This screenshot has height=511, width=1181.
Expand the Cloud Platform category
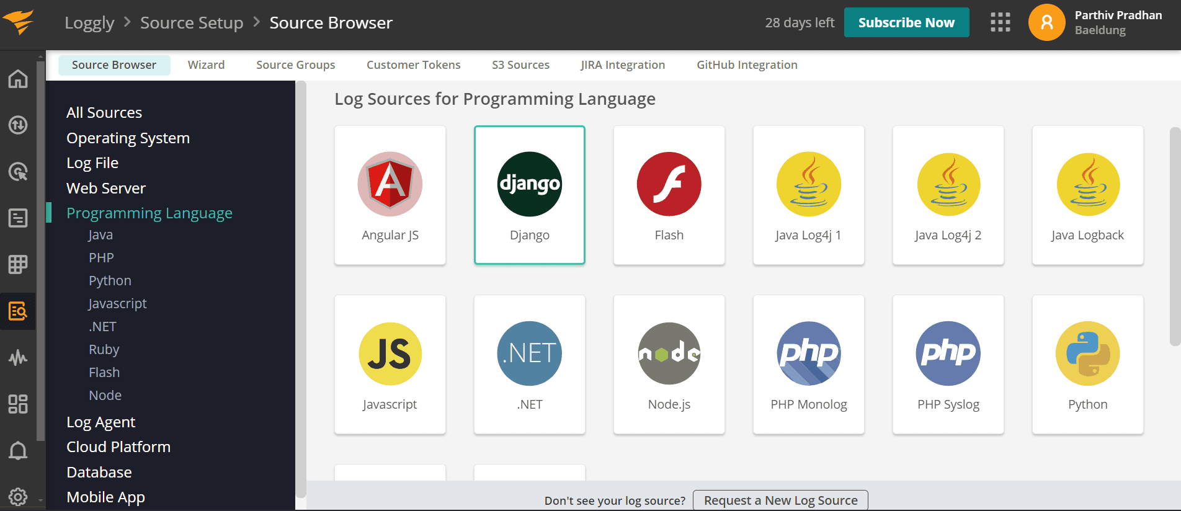click(x=118, y=447)
